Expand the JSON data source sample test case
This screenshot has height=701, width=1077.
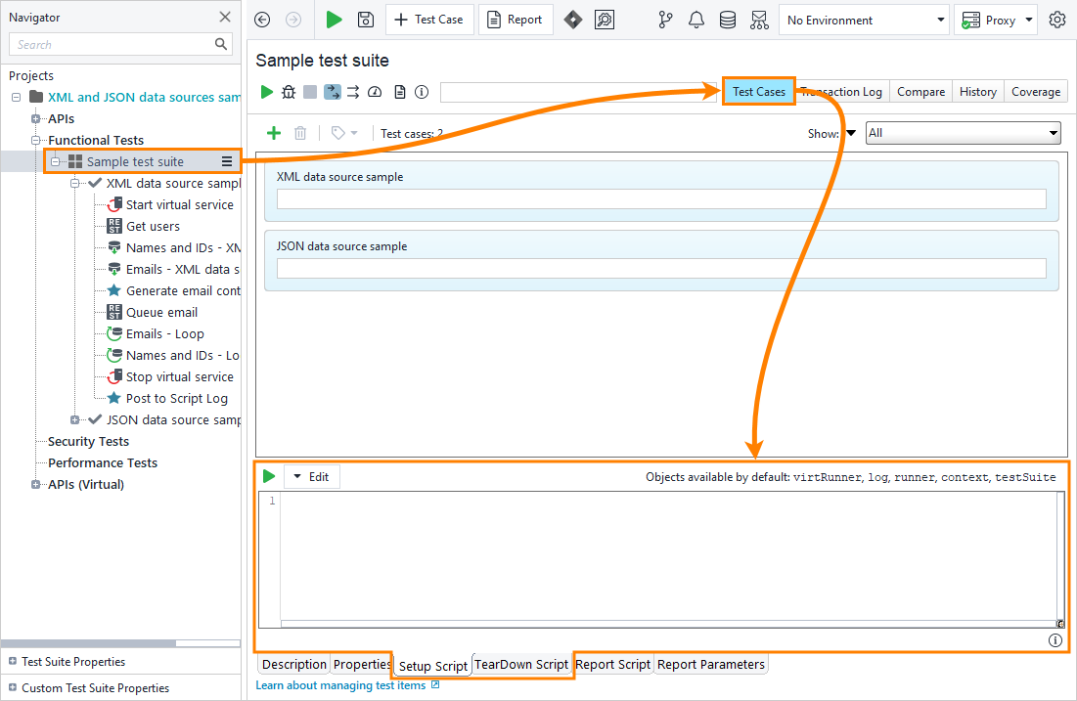[76, 419]
